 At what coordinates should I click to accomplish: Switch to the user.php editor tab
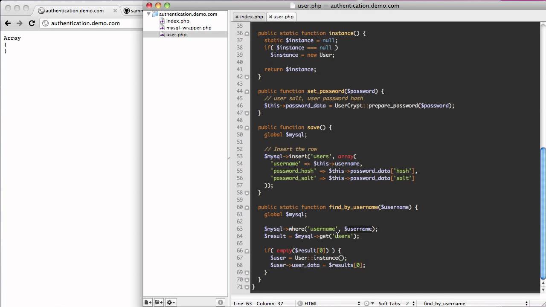(283, 17)
